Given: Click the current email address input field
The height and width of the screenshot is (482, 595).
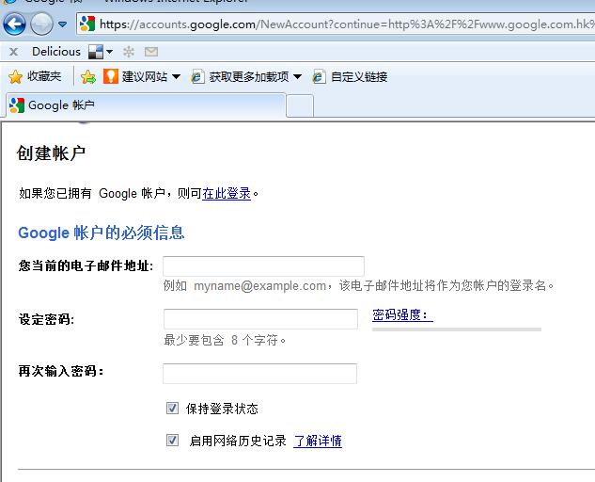Looking at the screenshot, I should click(263, 266).
